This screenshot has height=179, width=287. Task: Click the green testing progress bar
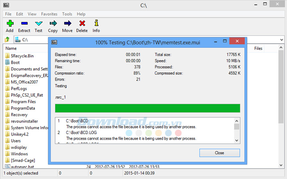[148, 108]
